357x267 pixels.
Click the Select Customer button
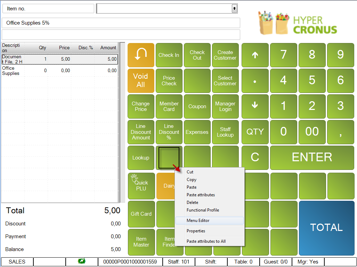coord(225,81)
